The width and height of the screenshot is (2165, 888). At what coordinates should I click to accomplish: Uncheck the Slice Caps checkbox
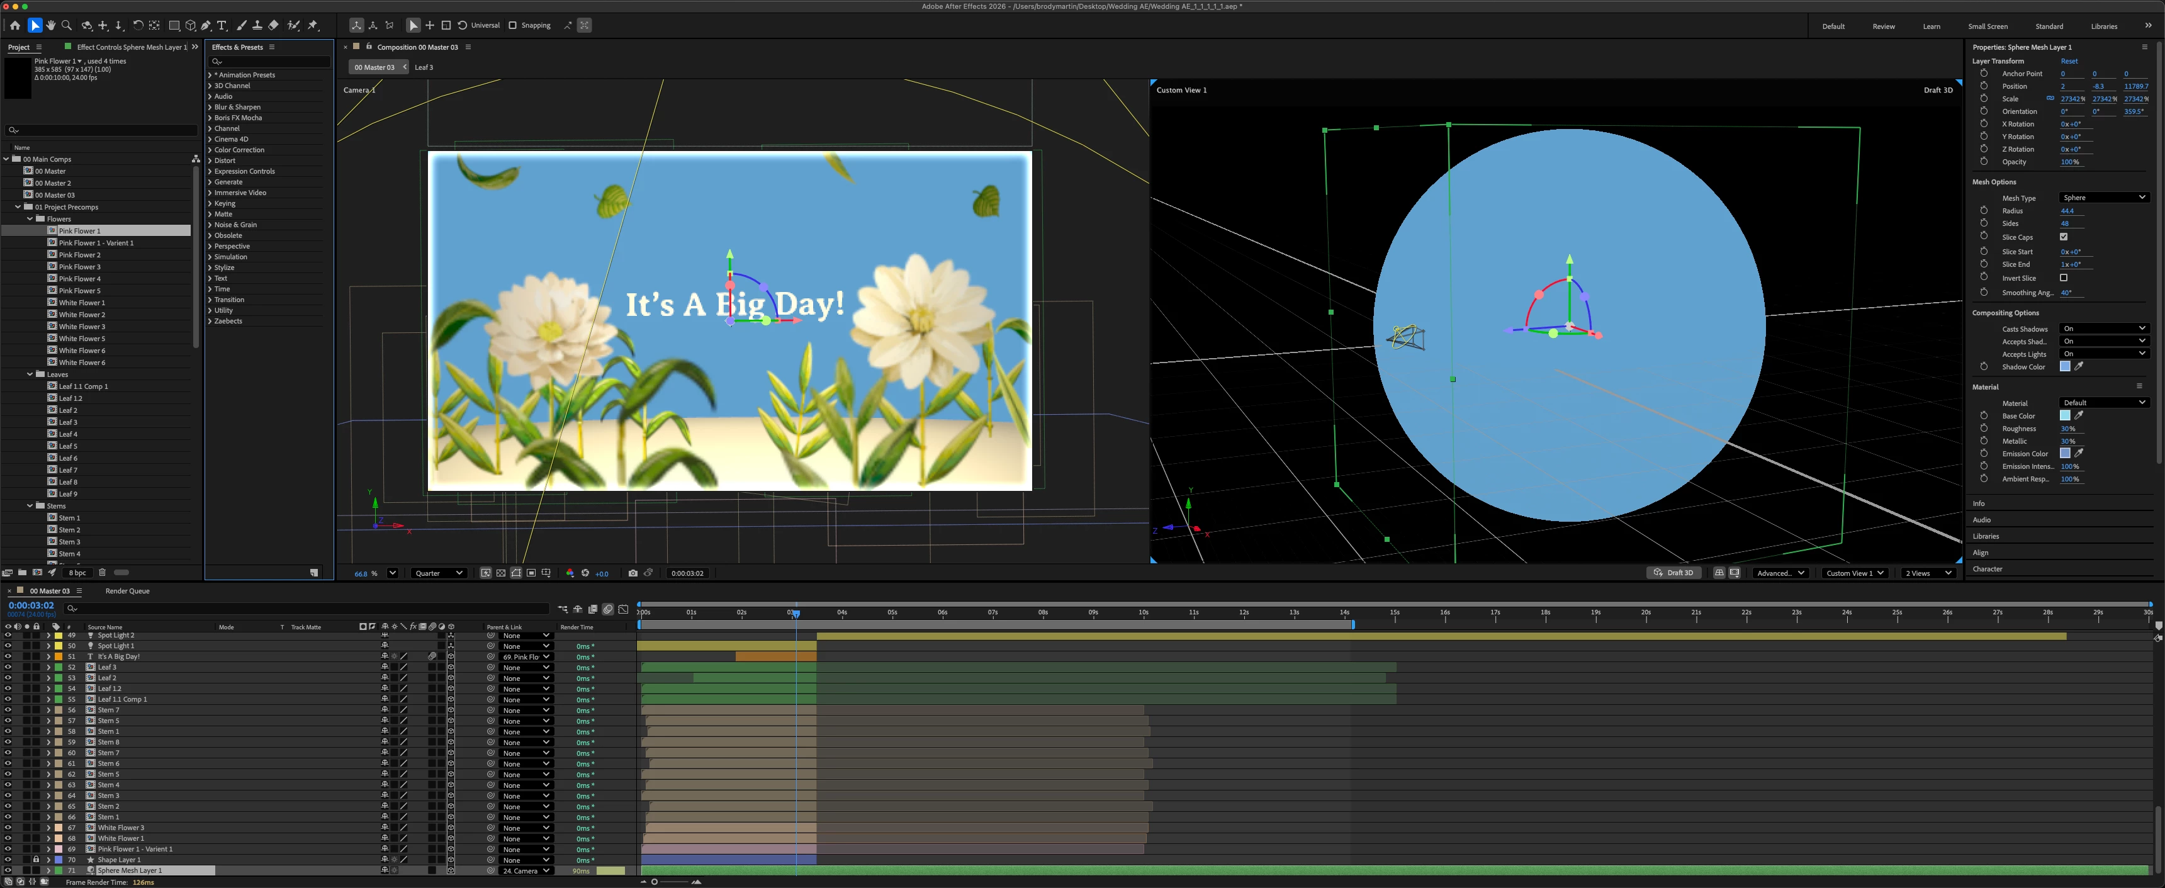tap(2063, 237)
